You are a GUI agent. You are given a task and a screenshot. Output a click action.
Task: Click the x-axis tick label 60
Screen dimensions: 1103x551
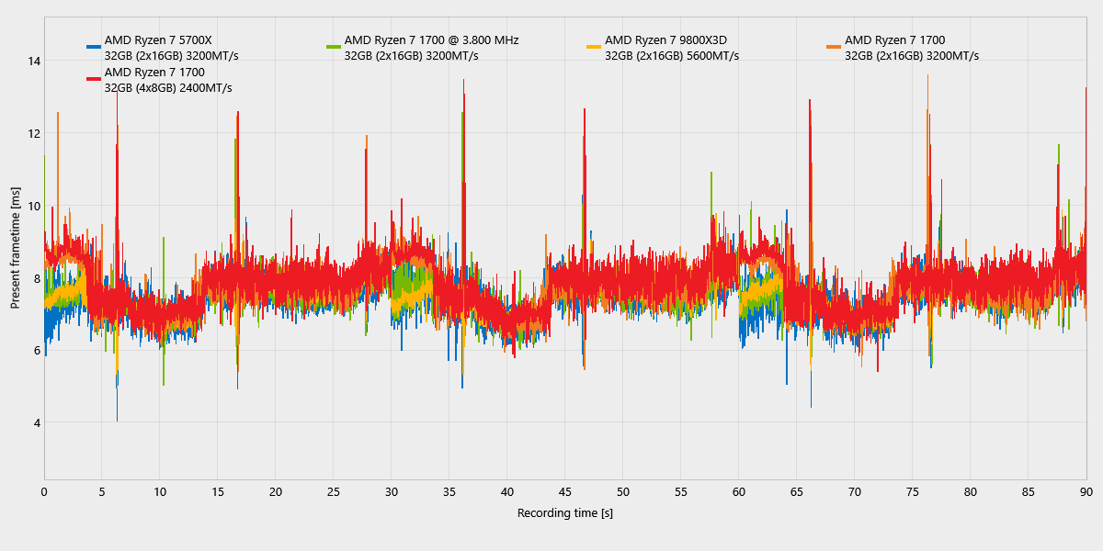pos(739,491)
